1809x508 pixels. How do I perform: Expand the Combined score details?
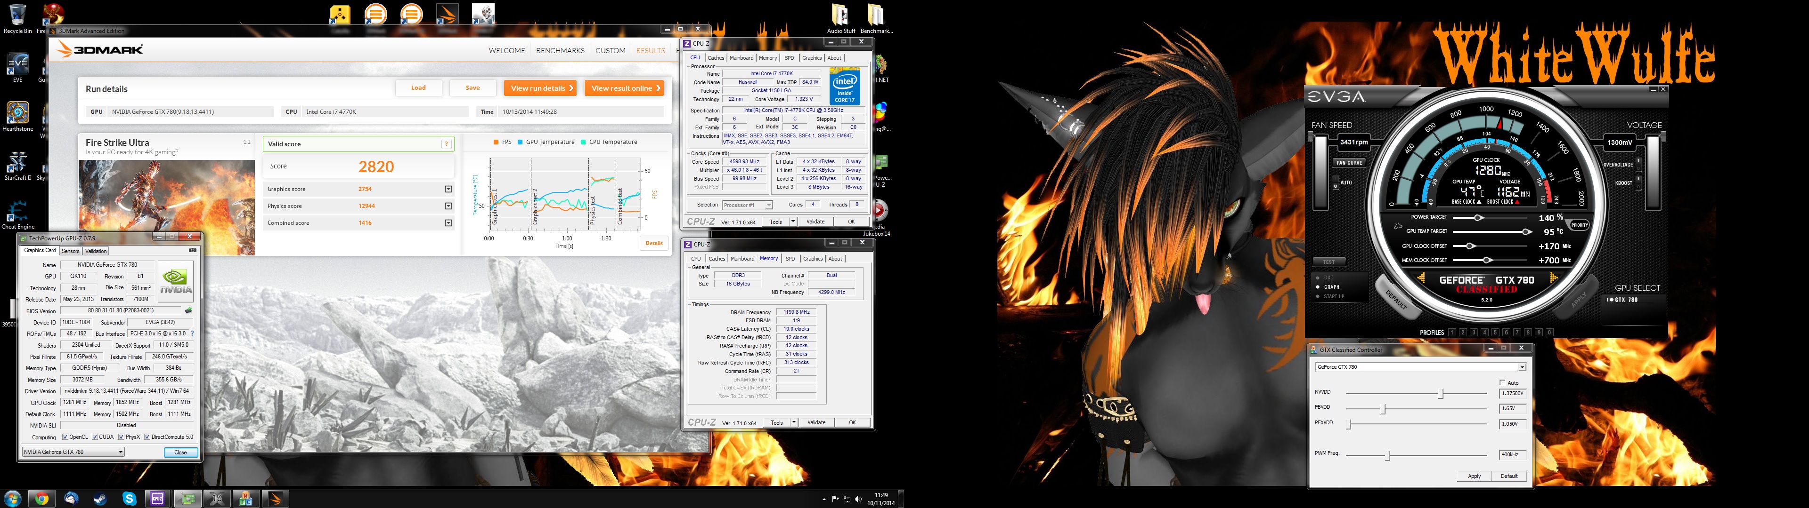[448, 223]
